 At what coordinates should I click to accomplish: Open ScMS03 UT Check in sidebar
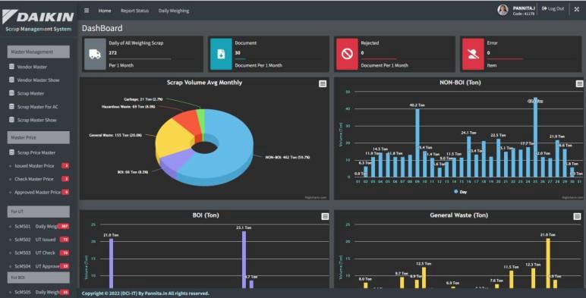pyautogui.click(x=35, y=253)
